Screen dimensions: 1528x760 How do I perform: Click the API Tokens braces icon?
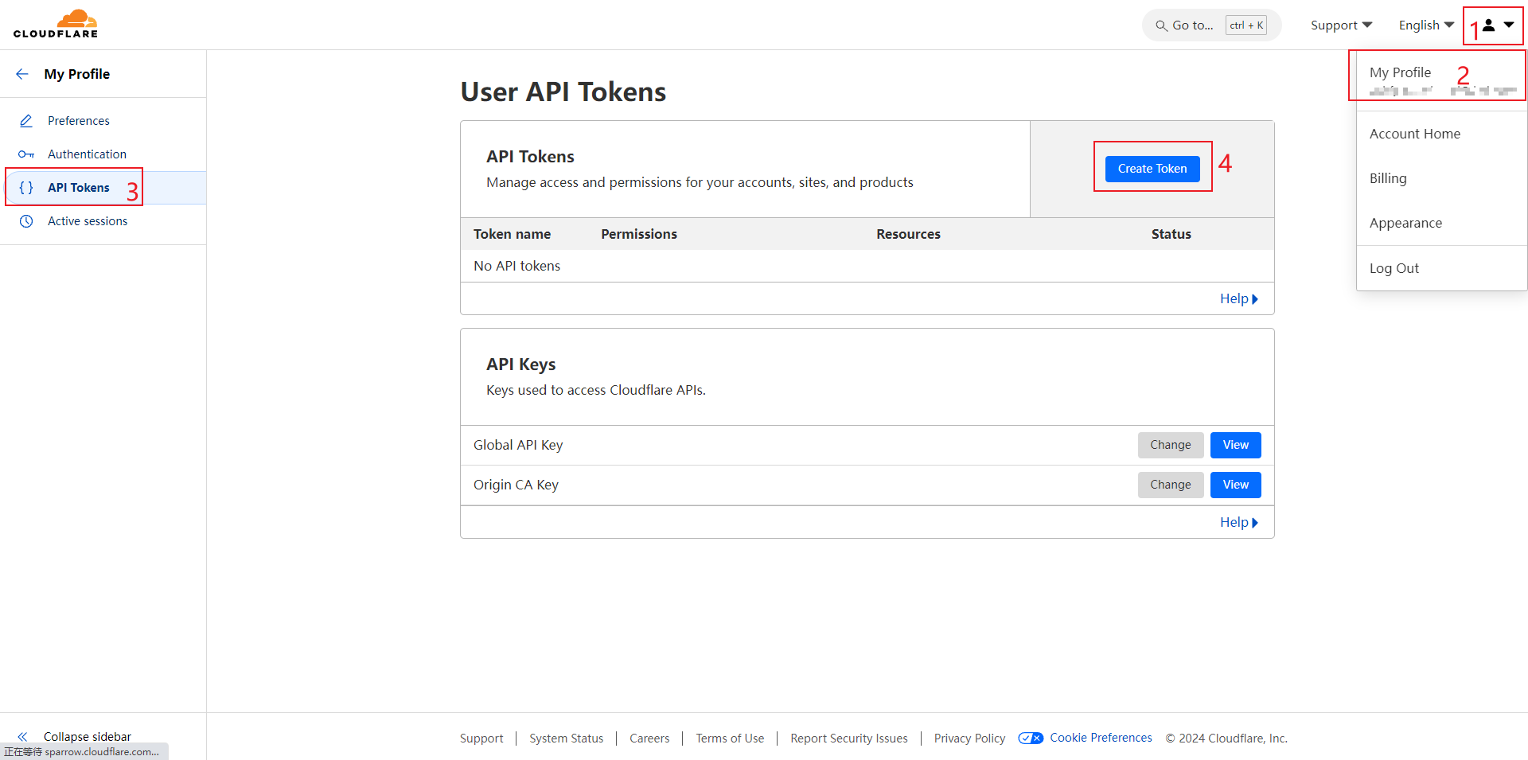point(26,188)
